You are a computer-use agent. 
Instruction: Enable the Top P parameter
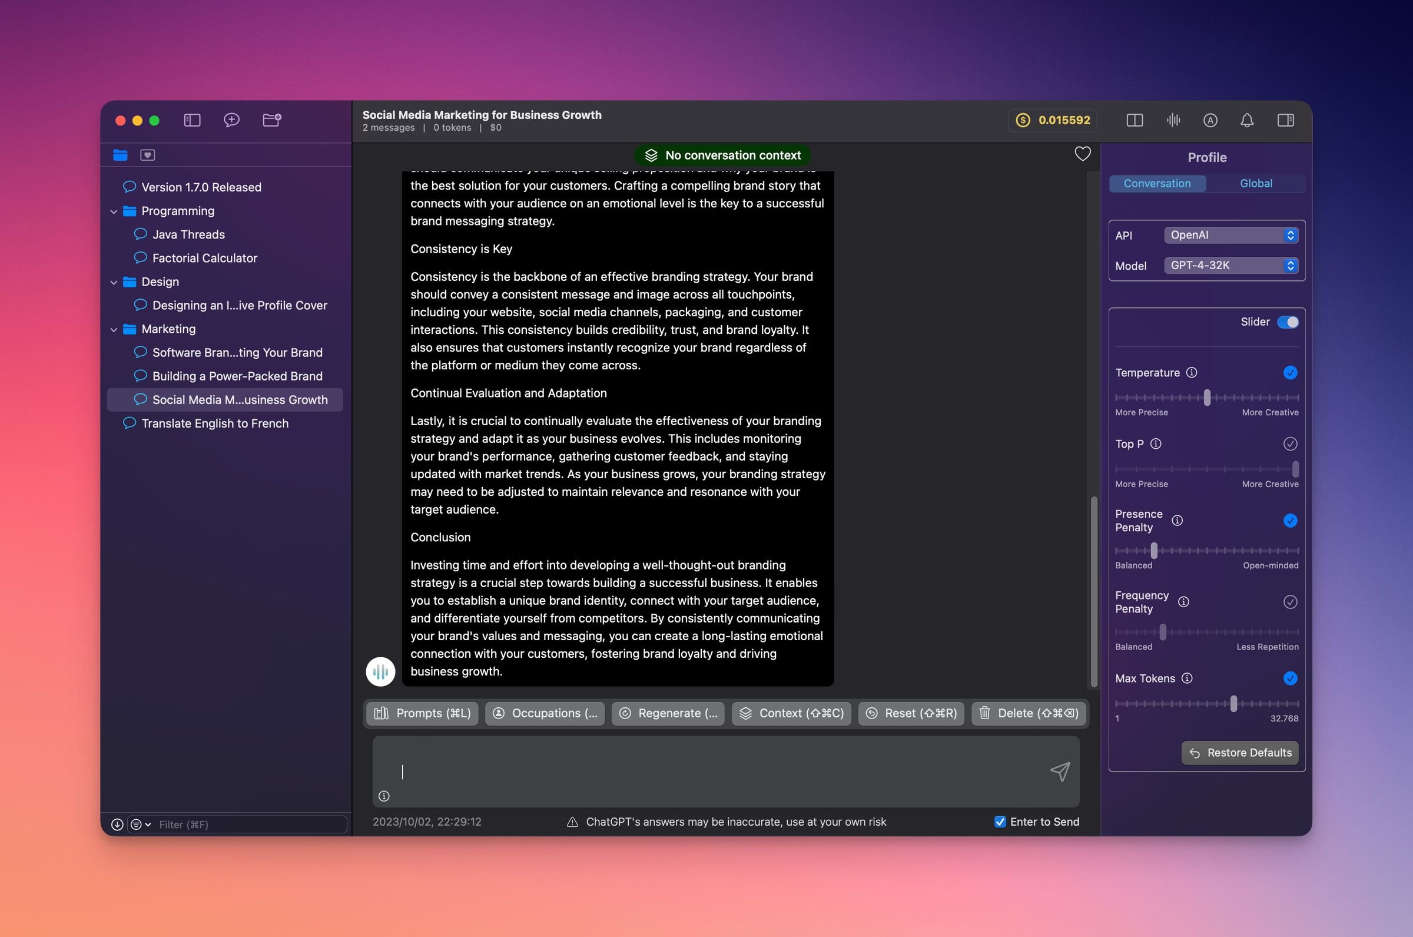pos(1290,443)
